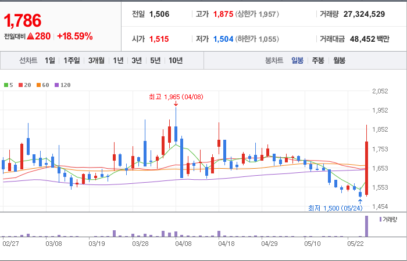Click the 03/28 date axis label
The height and width of the screenshot is (261, 407).
[141, 244]
